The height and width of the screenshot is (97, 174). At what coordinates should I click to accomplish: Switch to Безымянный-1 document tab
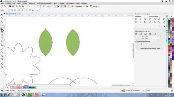coord(11,14)
